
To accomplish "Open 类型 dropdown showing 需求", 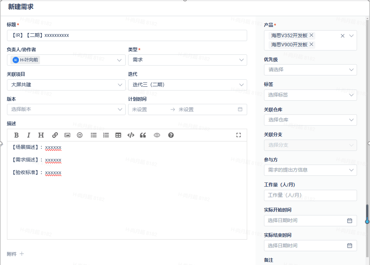I will [x=187, y=60].
